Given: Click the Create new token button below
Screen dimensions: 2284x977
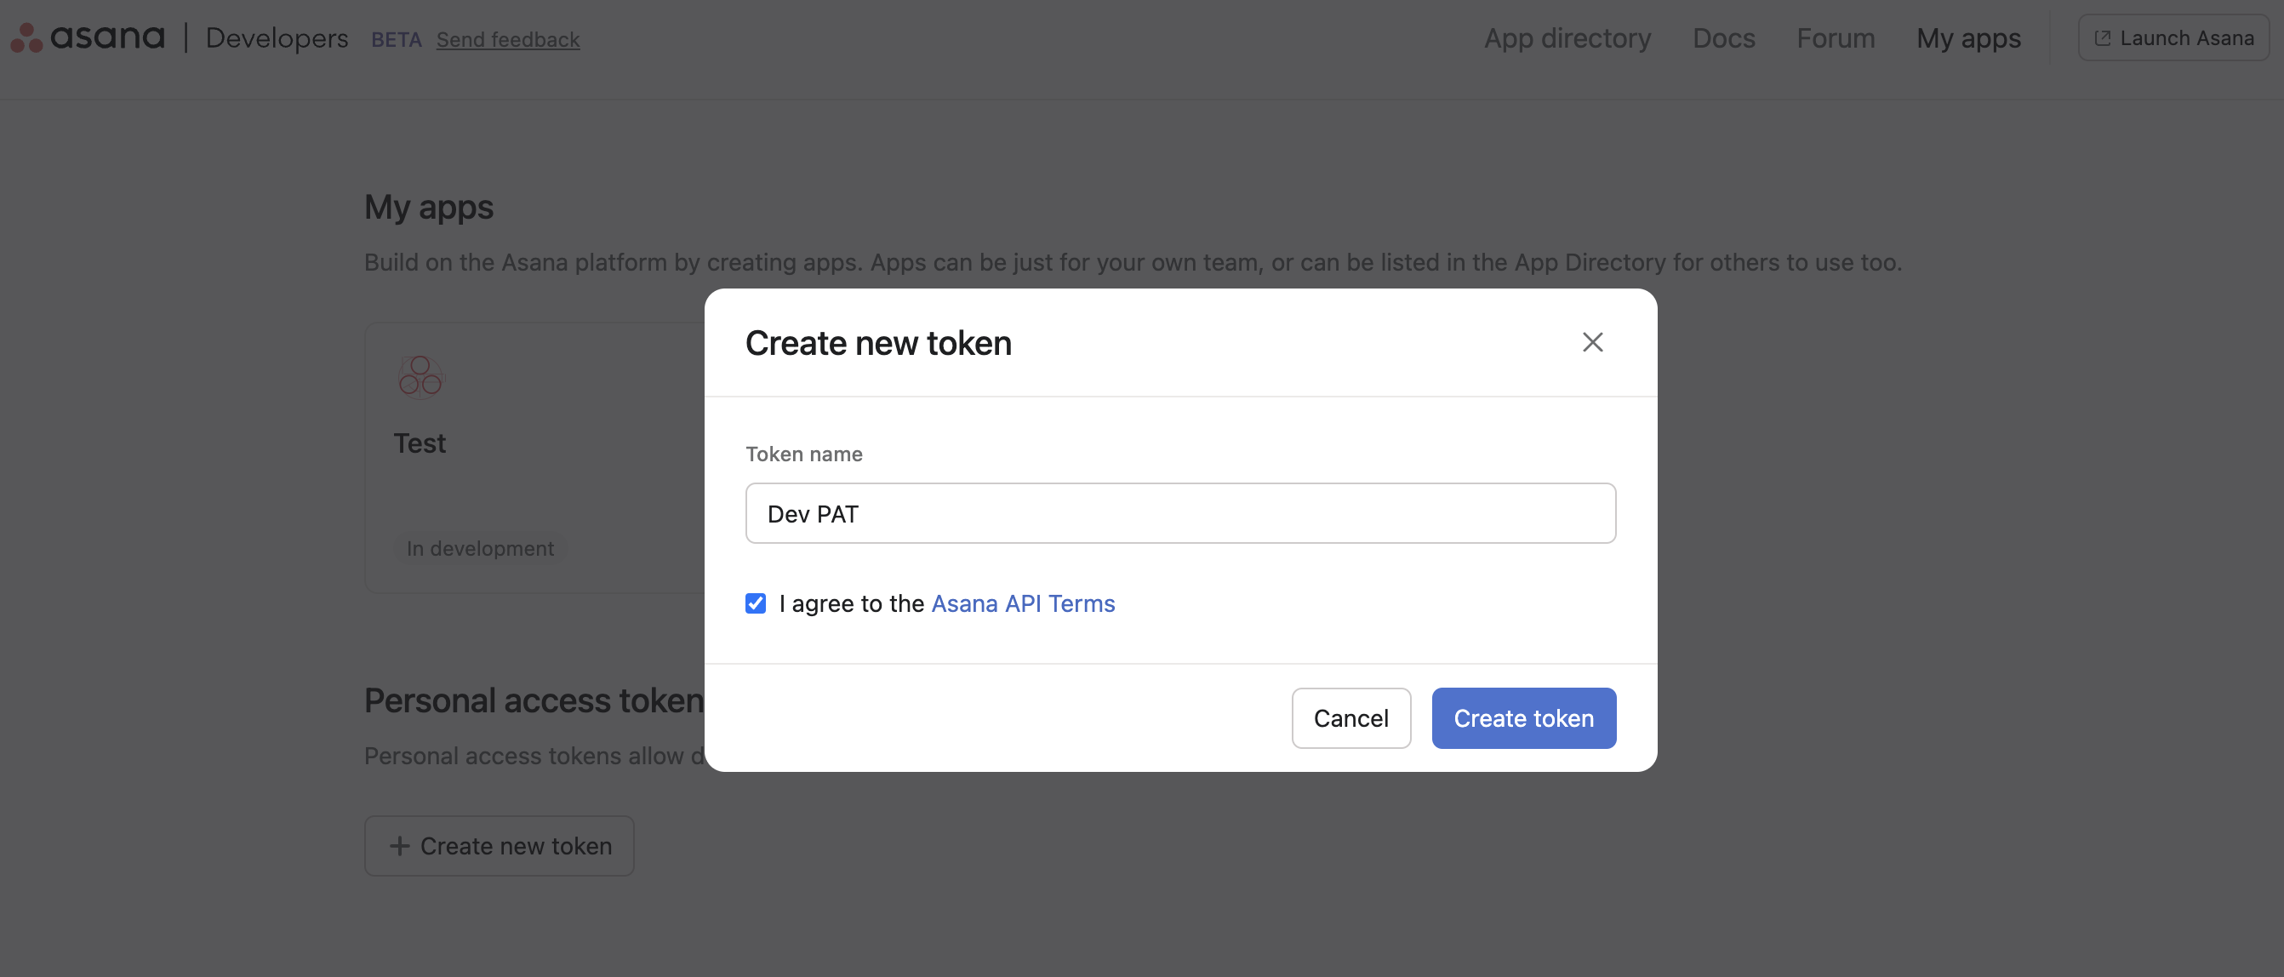Looking at the screenshot, I should point(500,846).
